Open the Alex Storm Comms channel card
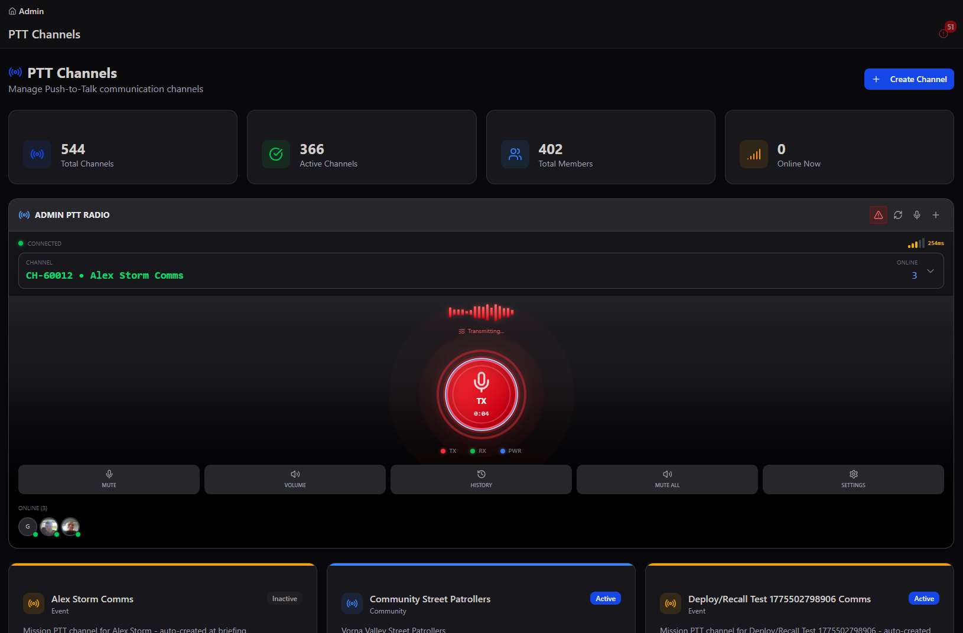Viewport: 963px width, 633px height. [x=162, y=598]
